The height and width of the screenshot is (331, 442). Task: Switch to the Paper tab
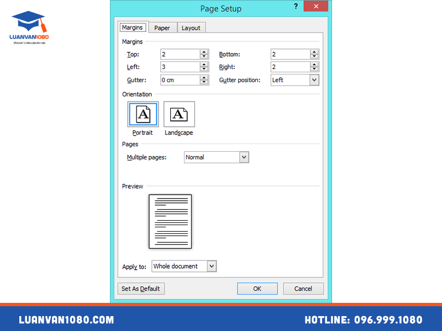[x=162, y=28]
